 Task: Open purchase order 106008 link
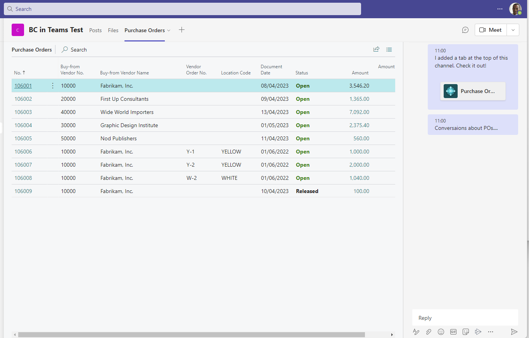(23, 178)
